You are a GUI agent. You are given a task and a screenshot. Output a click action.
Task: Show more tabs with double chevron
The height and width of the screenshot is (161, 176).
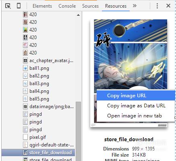(x=135, y=6)
